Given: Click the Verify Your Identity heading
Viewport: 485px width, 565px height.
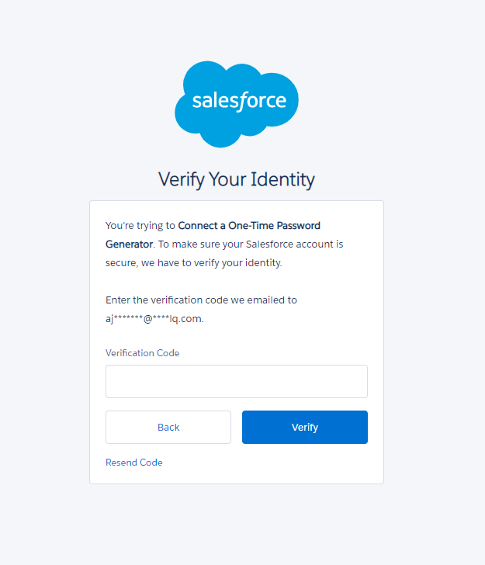Looking at the screenshot, I should click(237, 179).
